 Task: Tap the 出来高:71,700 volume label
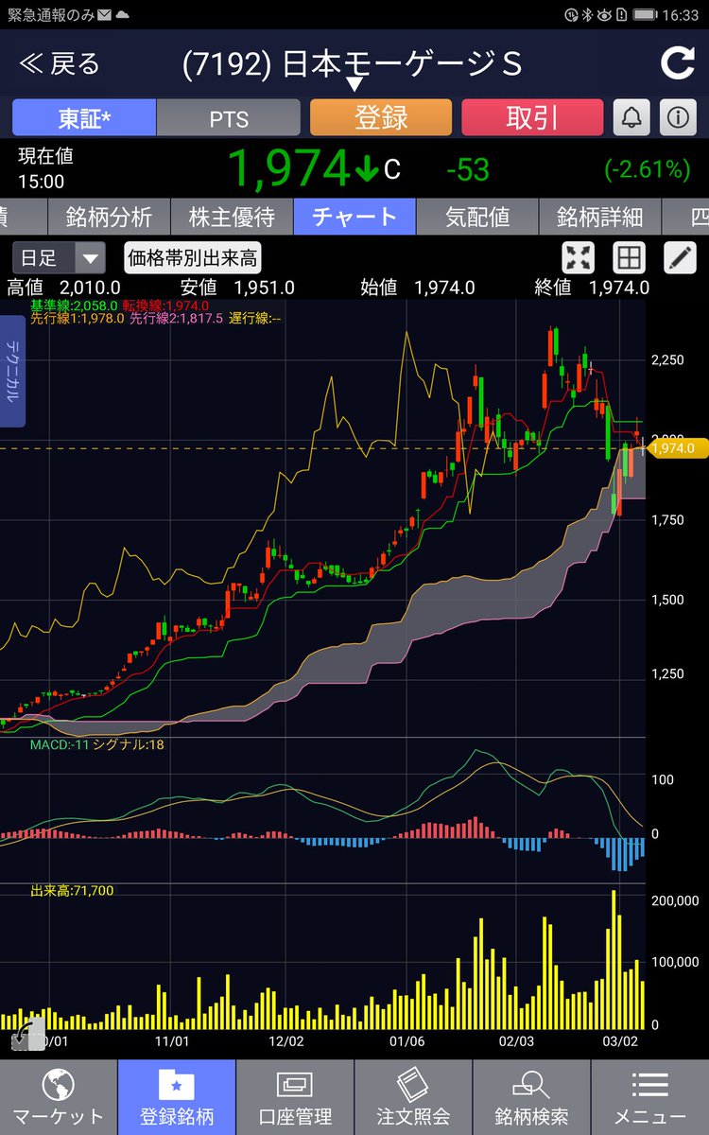point(72,890)
